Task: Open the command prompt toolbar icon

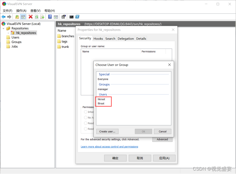Action: [x=72, y=17]
